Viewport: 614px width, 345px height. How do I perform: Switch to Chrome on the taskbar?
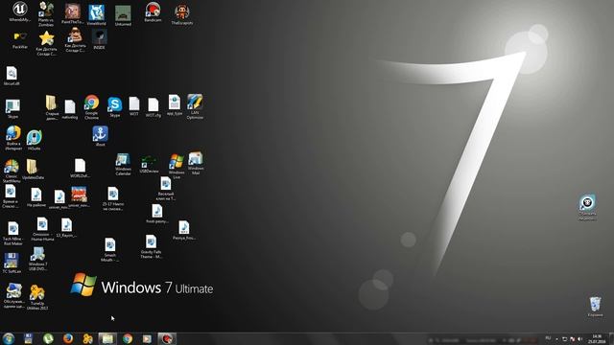click(x=128, y=338)
